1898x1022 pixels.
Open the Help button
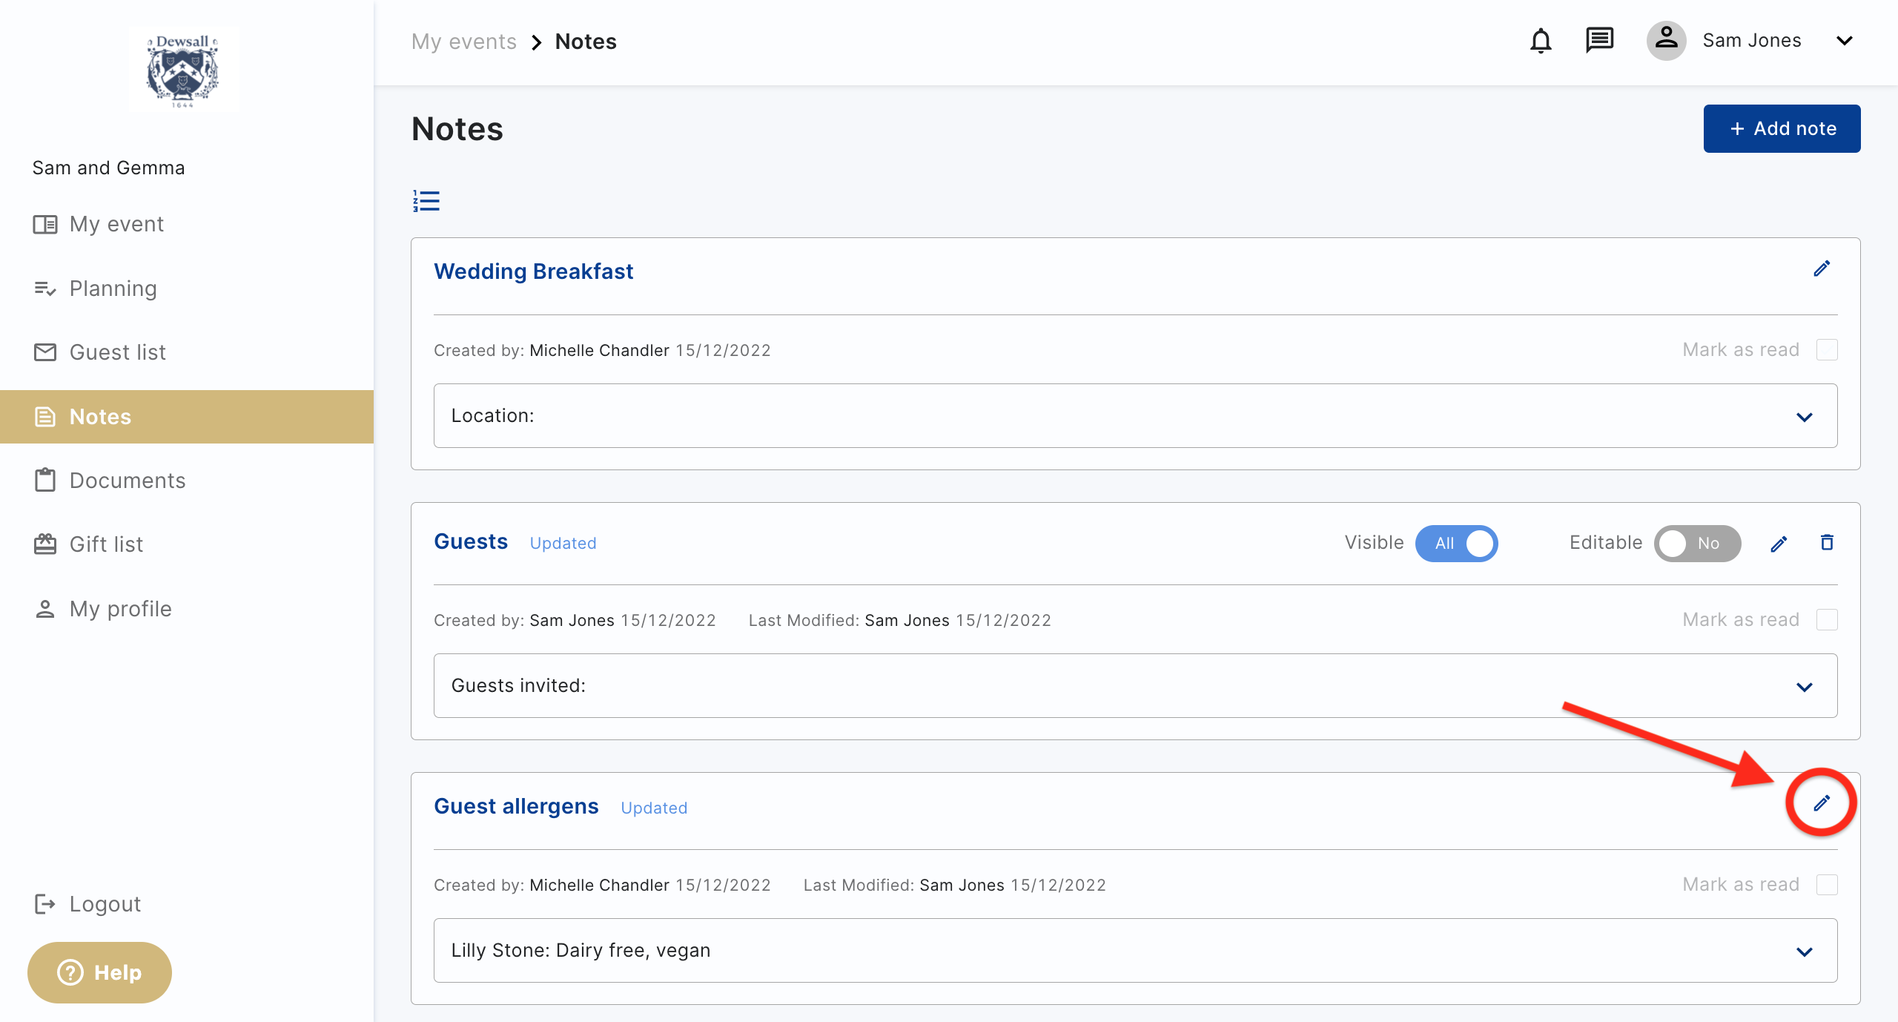coord(99,972)
